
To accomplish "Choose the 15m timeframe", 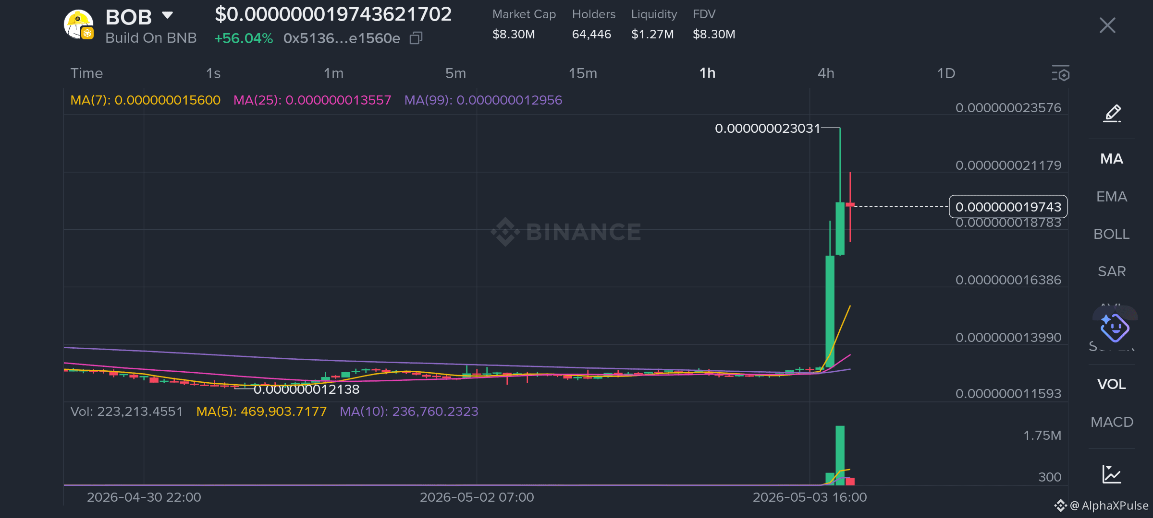I will pos(583,73).
